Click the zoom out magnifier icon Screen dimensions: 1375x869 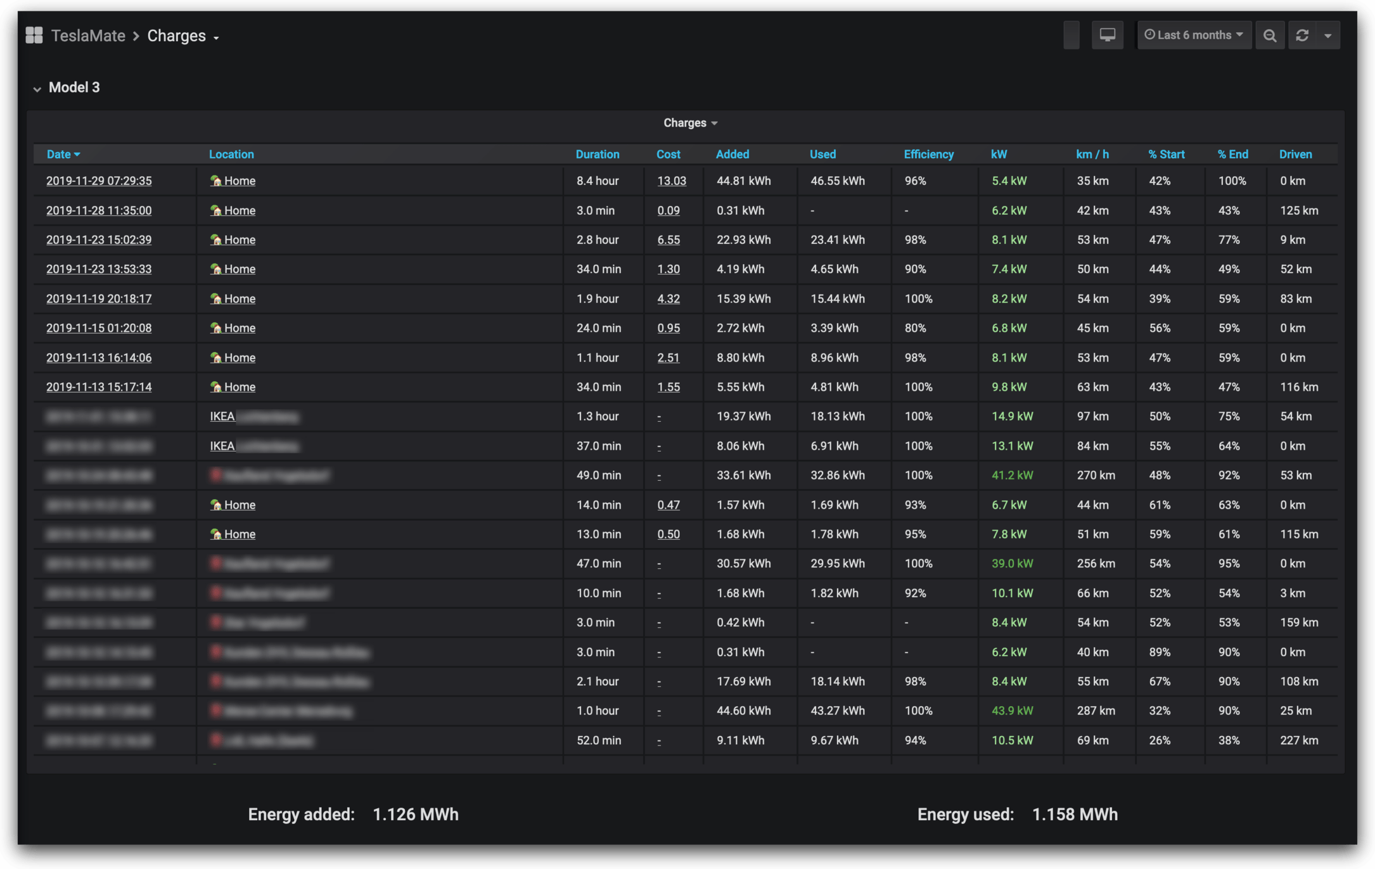tap(1269, 35)
